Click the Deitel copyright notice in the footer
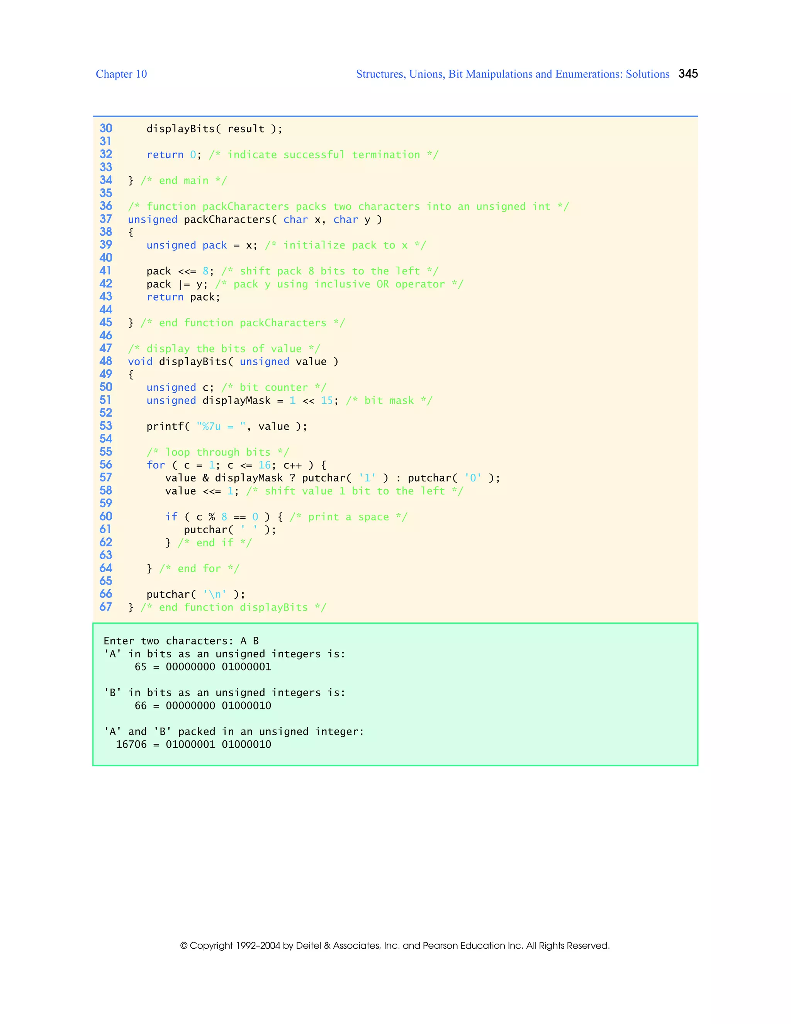Viewport: 791px width, 1024px height. [x=395, y=945]
